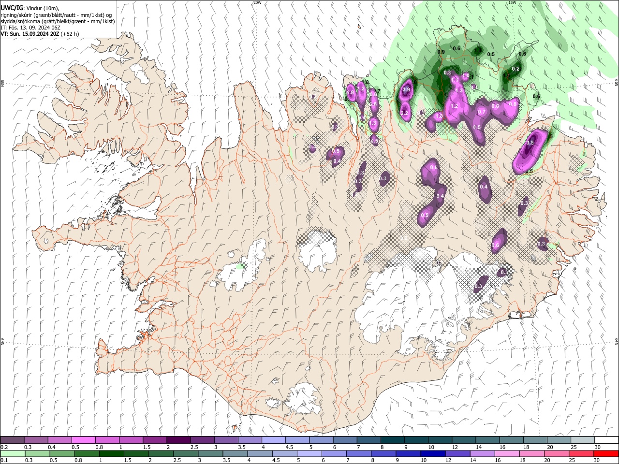Pick the snow legend swatch starting at 12

coord(464,440)
